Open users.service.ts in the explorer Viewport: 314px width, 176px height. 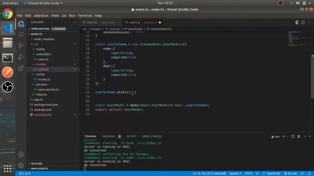coord(48,89)
